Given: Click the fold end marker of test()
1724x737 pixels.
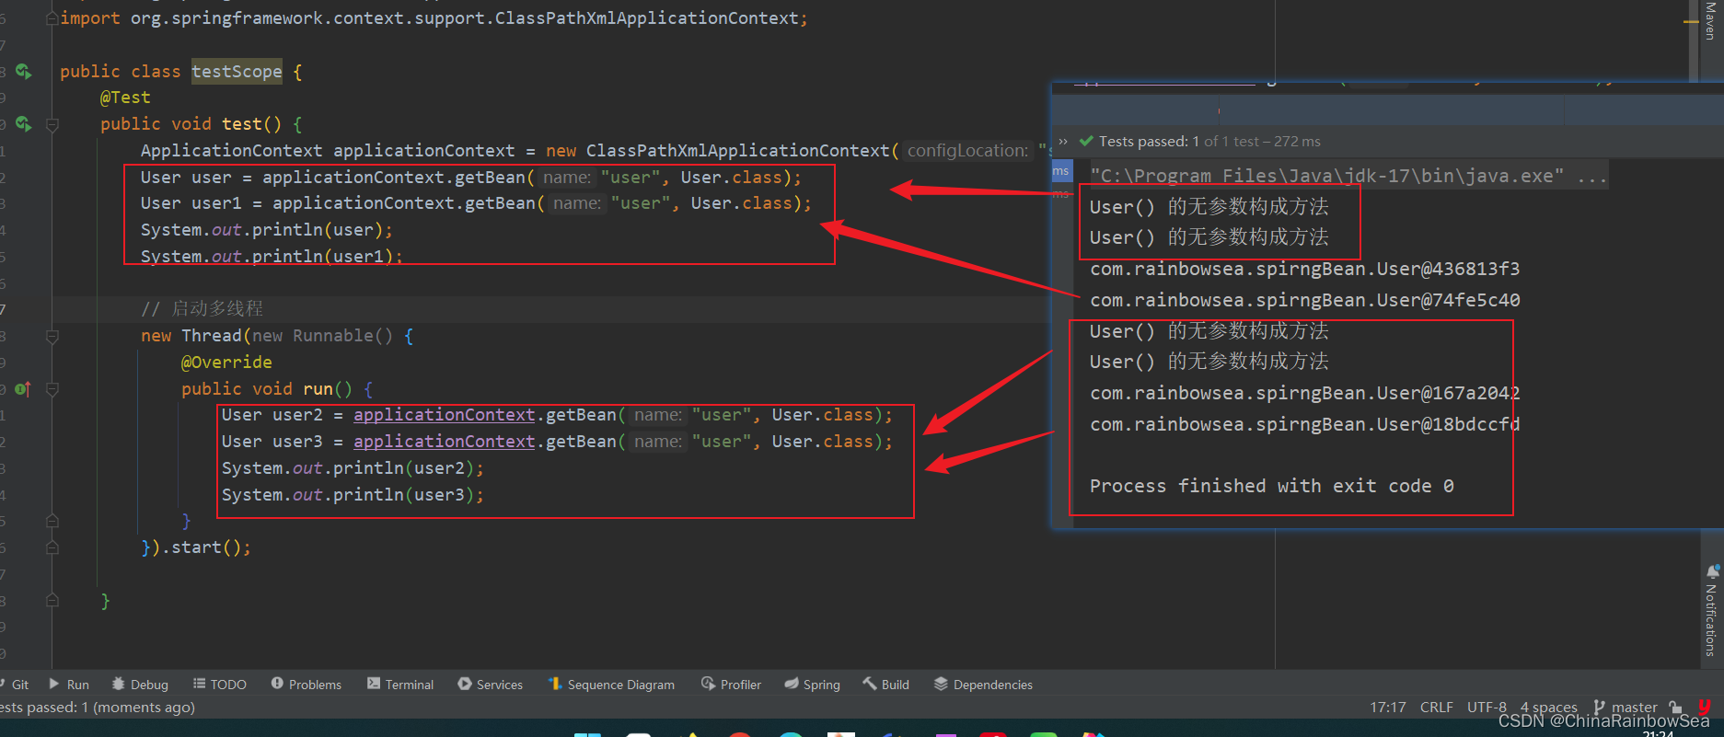Looking at the screenshot, I should (52, 601).
